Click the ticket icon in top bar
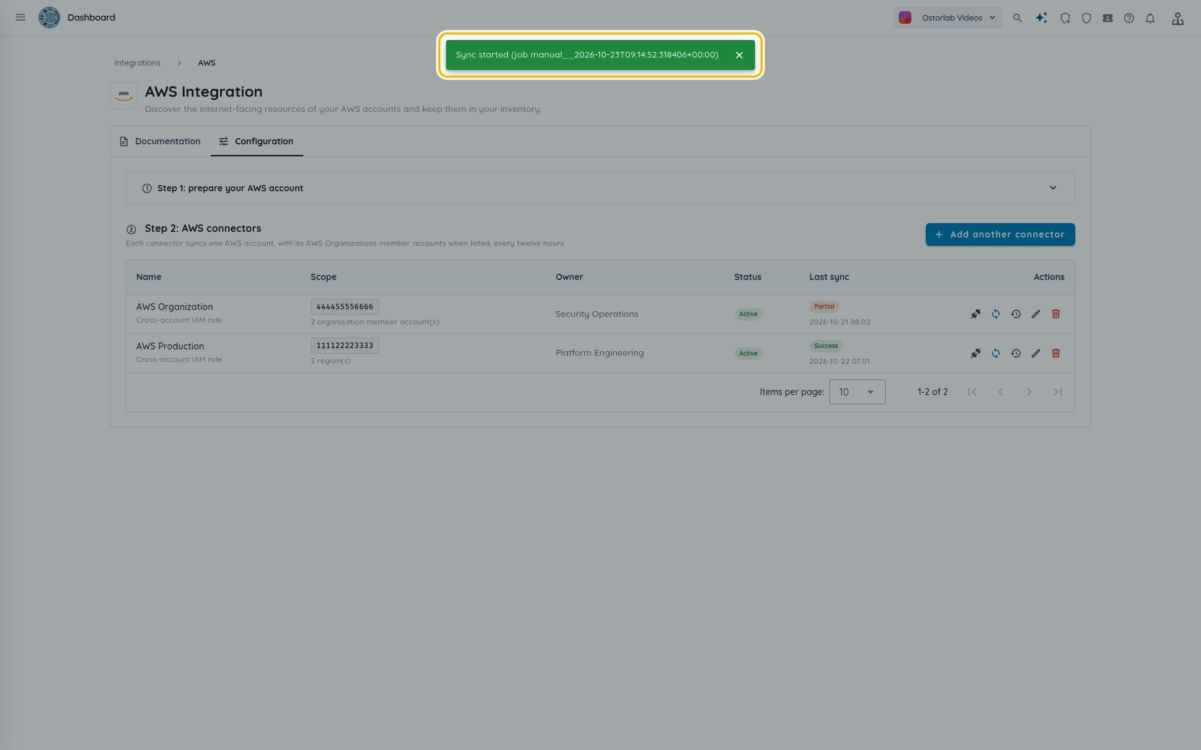Screen dimensions: 1201x750 (x=1108, y=18)
